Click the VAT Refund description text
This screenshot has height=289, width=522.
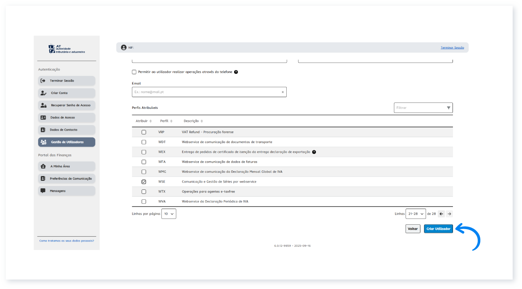coord(208,132)
